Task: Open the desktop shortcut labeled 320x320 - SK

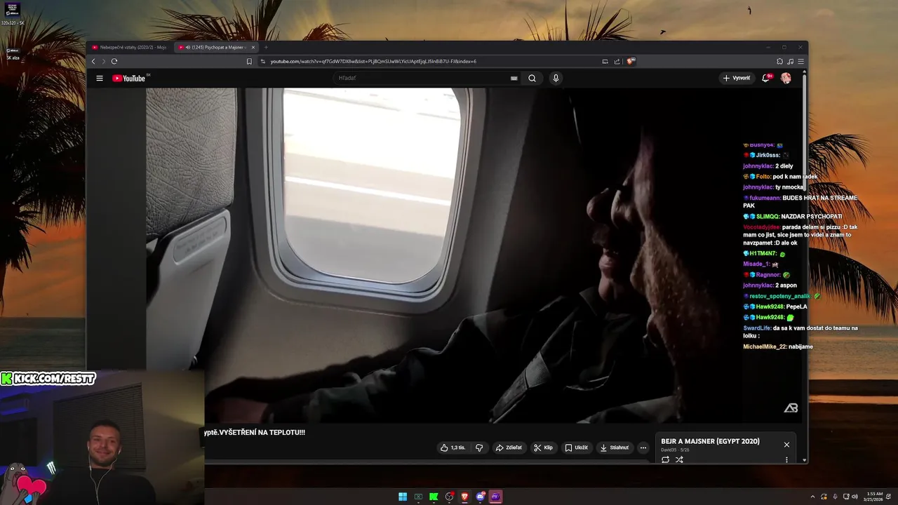Action: click(13, 14)
